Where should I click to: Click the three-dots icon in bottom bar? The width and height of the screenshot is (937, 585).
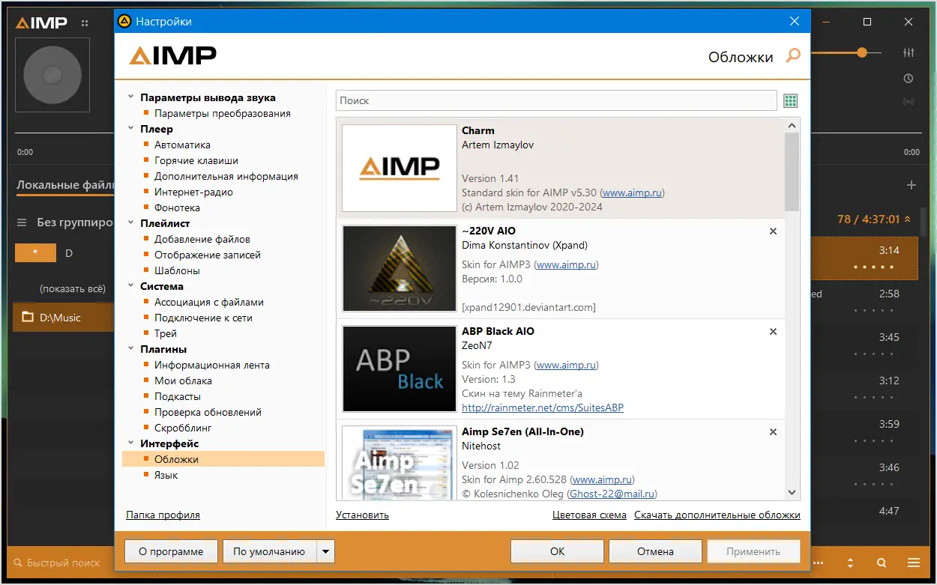tap(819, 563)
